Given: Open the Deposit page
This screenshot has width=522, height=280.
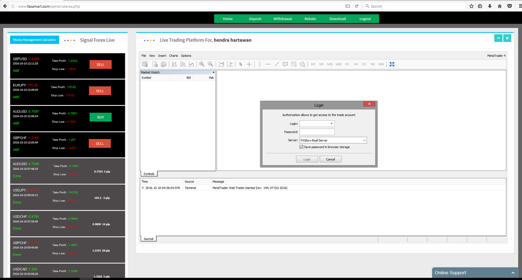Looking at the screenshot, I should point(255,19).
